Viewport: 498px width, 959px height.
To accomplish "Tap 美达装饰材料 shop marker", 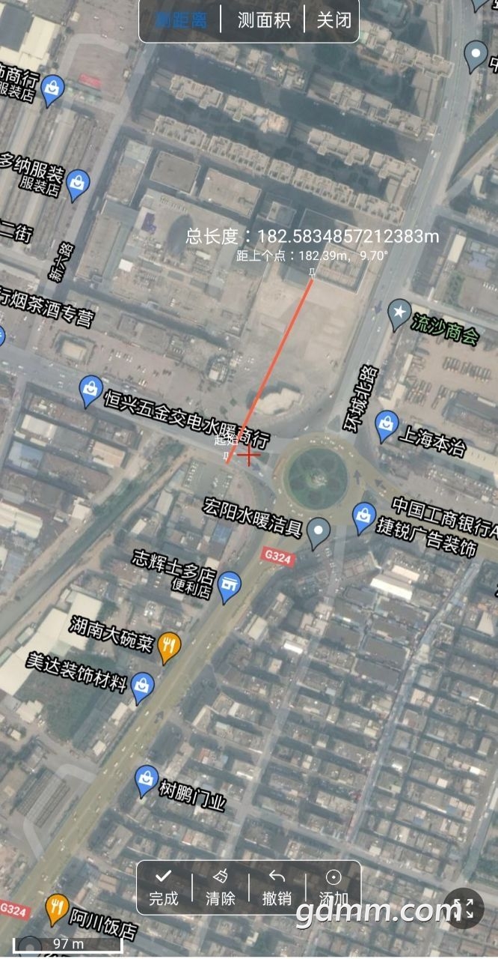I will coord(142,687).
